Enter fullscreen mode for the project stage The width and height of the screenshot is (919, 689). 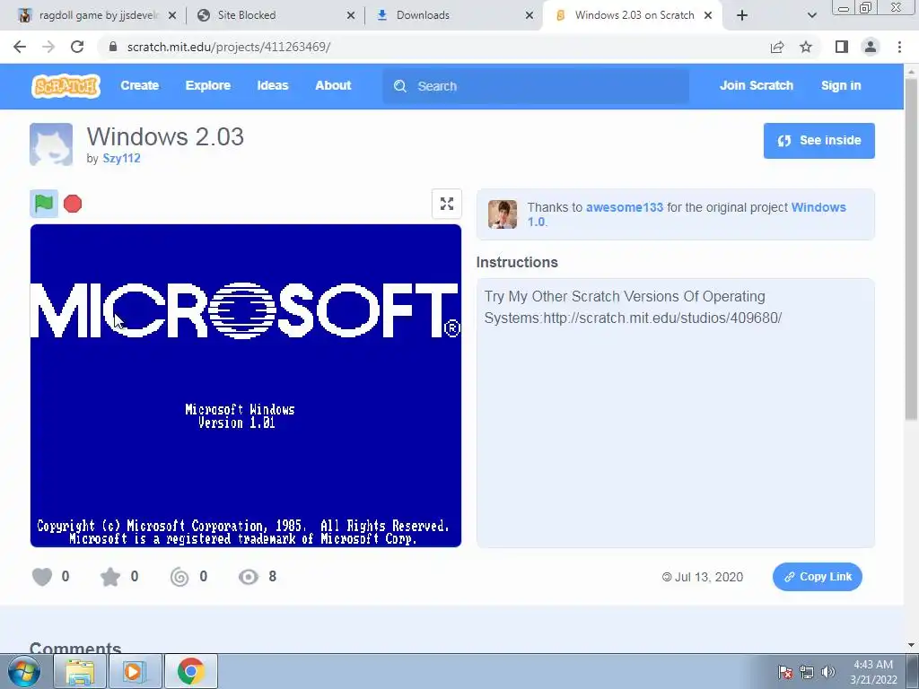click(447, 204)
